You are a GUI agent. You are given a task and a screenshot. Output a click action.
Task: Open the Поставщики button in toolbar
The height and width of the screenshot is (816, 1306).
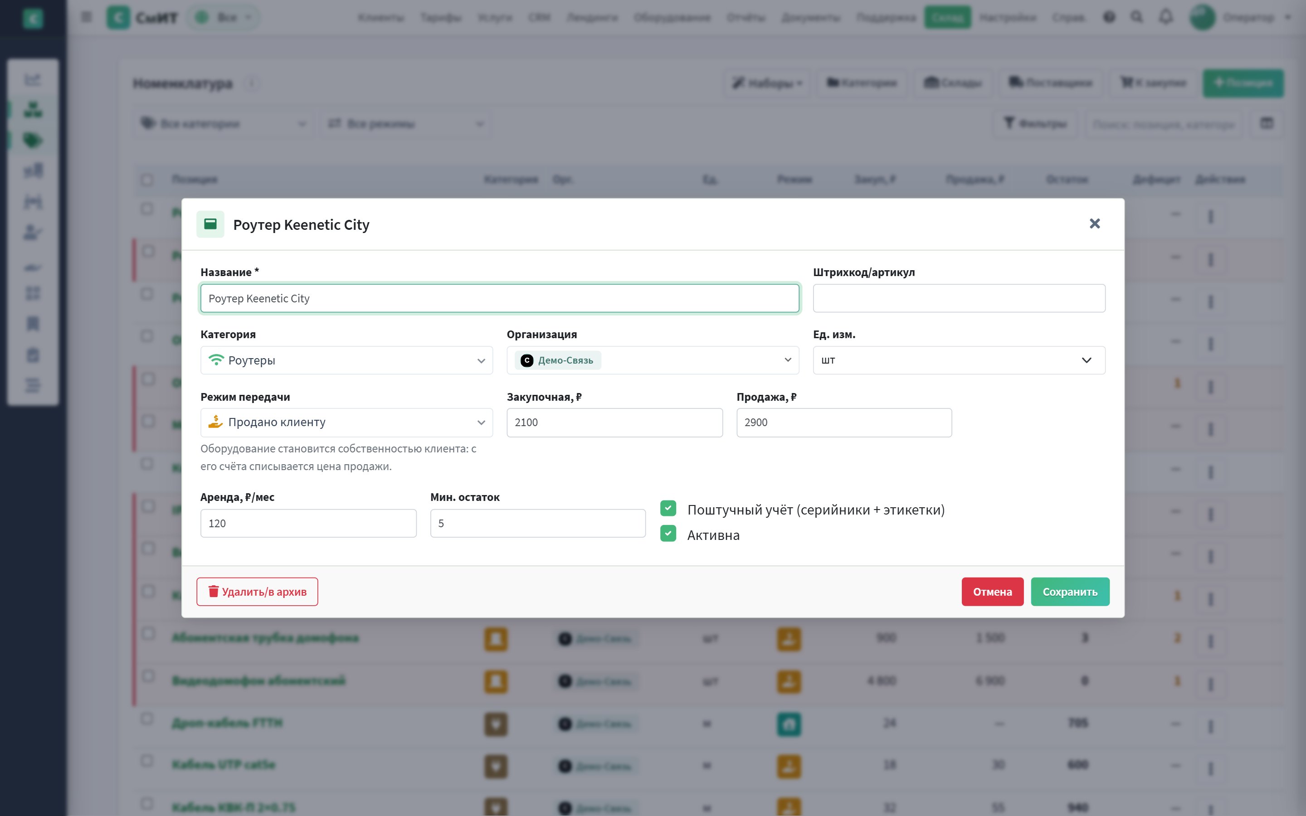pos(1051,83)
